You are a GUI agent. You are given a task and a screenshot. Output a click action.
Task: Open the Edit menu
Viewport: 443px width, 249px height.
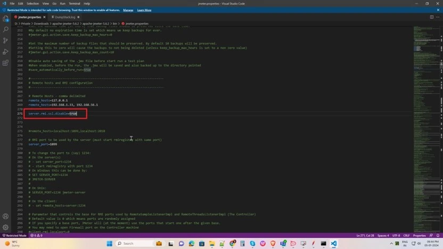point(20,4)
